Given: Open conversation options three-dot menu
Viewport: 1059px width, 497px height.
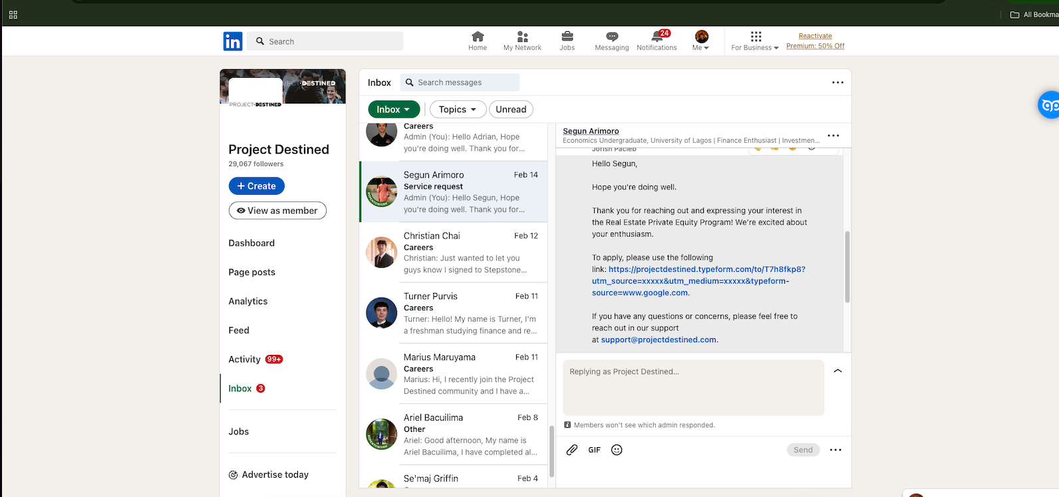Looking at the screenshot, I should click(x=833, y=136).
